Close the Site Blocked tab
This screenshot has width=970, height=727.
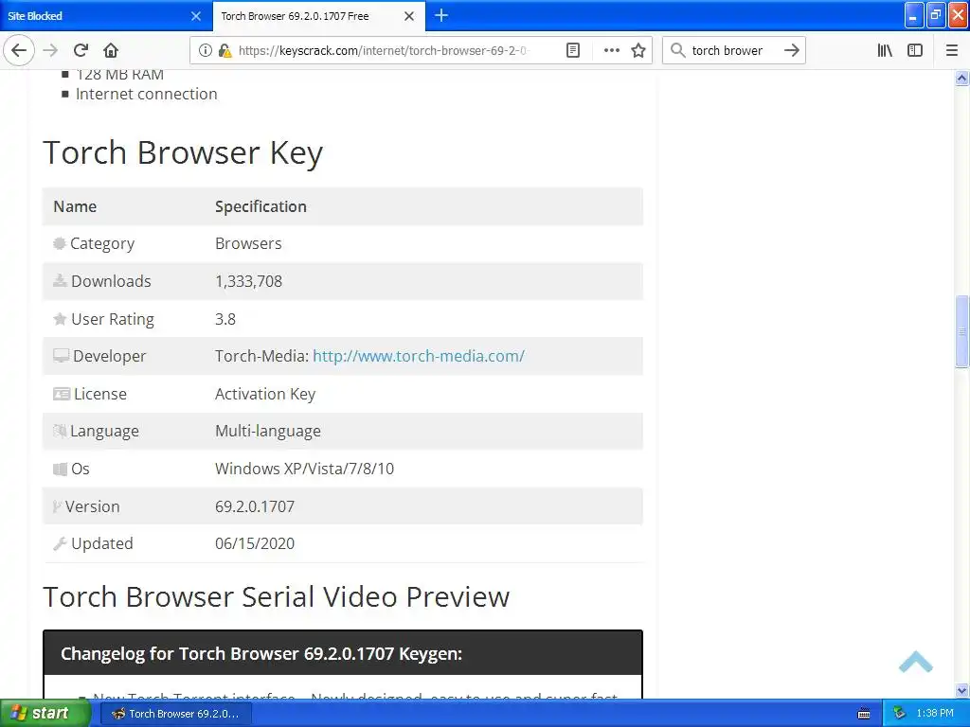[x=196, y=16]
